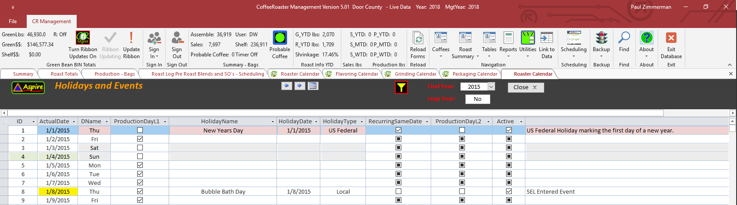The height and width of the screenshot is (205, 737).
Task: Open the Sign In people icon
Action: click(154, 38)
